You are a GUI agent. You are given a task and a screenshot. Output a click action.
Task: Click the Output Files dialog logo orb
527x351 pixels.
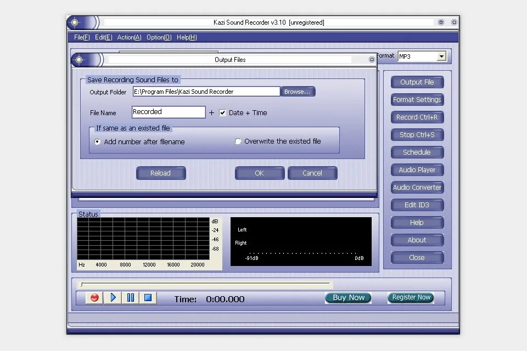click(x=79, y=60)
